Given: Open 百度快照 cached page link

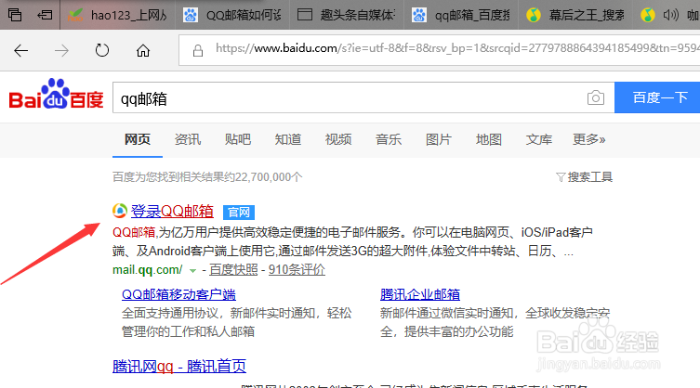Looking at the screenshot, I should [233, 270].
